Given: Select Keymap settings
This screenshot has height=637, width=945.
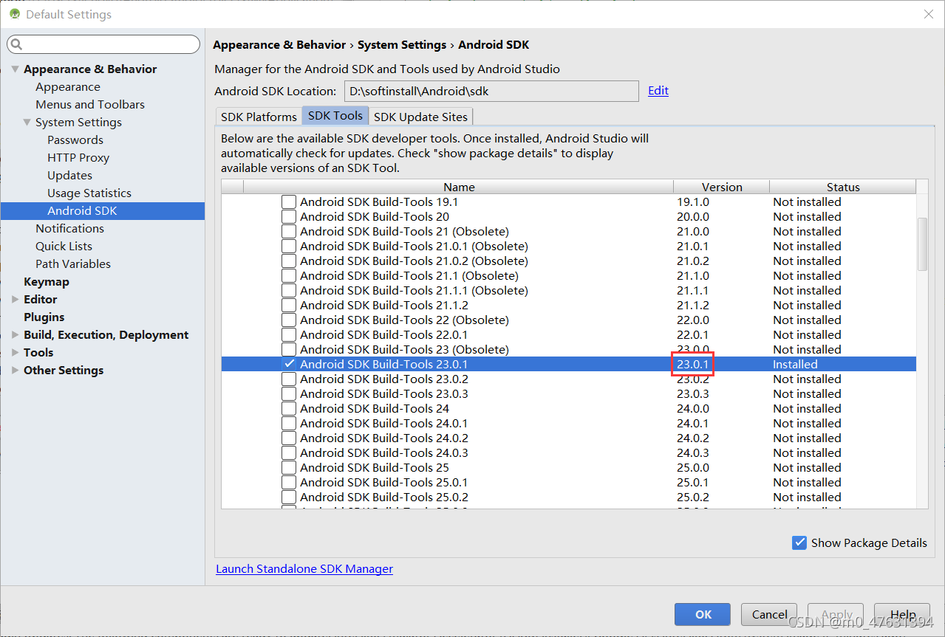Looking at the screenshot, I should 47,281.
